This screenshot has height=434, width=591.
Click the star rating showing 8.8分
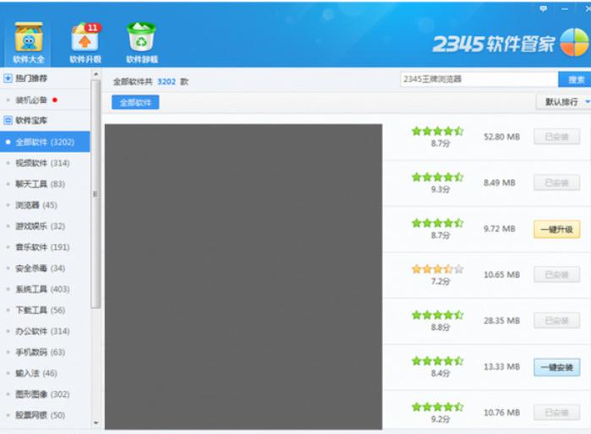(x=438, y=315)
